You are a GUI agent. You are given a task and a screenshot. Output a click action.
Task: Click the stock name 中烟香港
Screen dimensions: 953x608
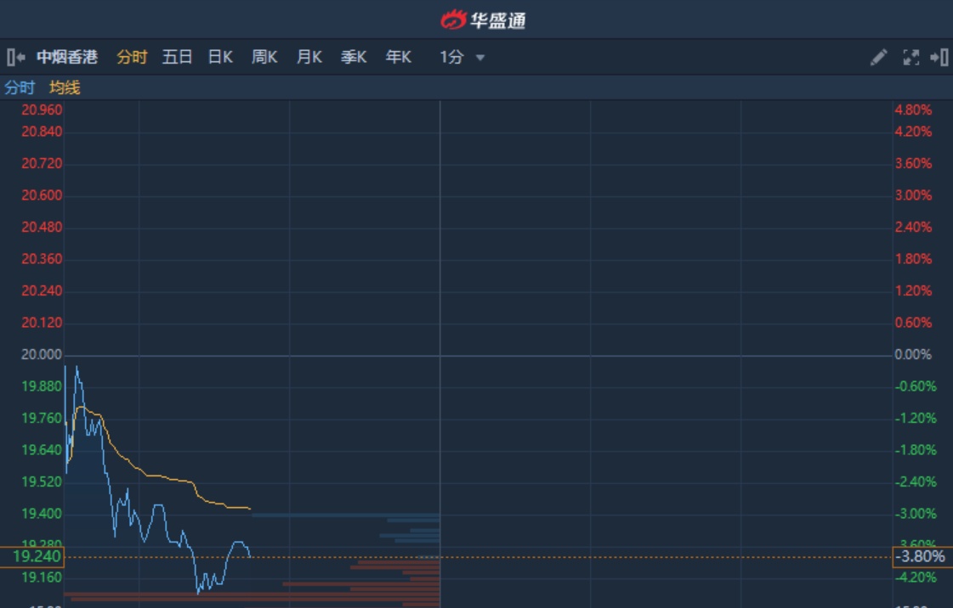(67, 58)
